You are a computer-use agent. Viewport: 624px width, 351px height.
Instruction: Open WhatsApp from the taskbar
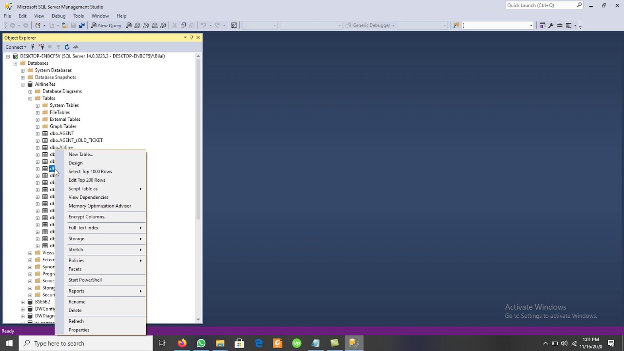click(x=201, y=343)
